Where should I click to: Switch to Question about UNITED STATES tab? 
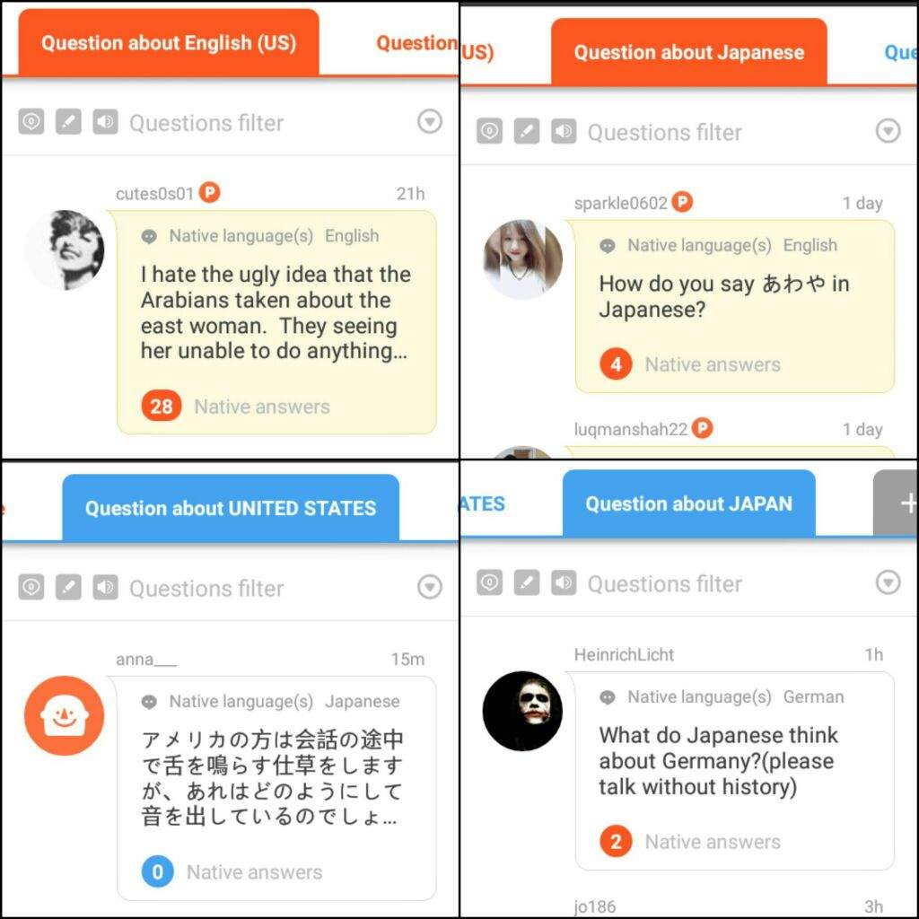coord(231,508)
